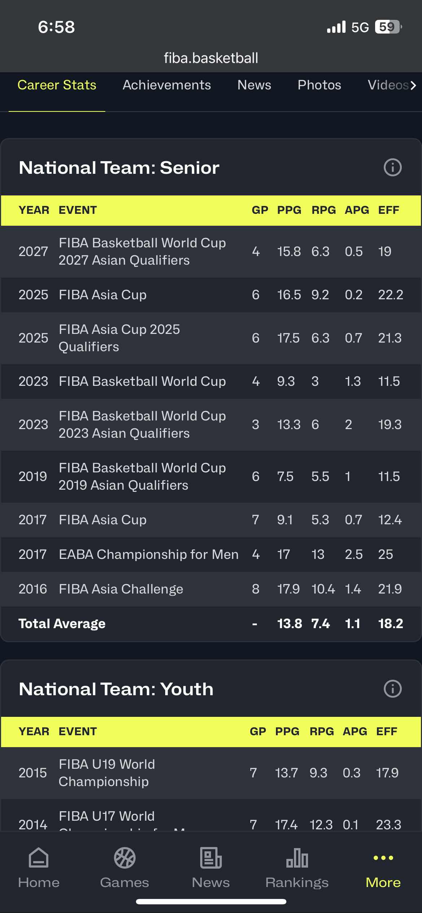Select the 2016 FIBA Asia Challenge row
This screenshot has height=913, width=422.
121,589
